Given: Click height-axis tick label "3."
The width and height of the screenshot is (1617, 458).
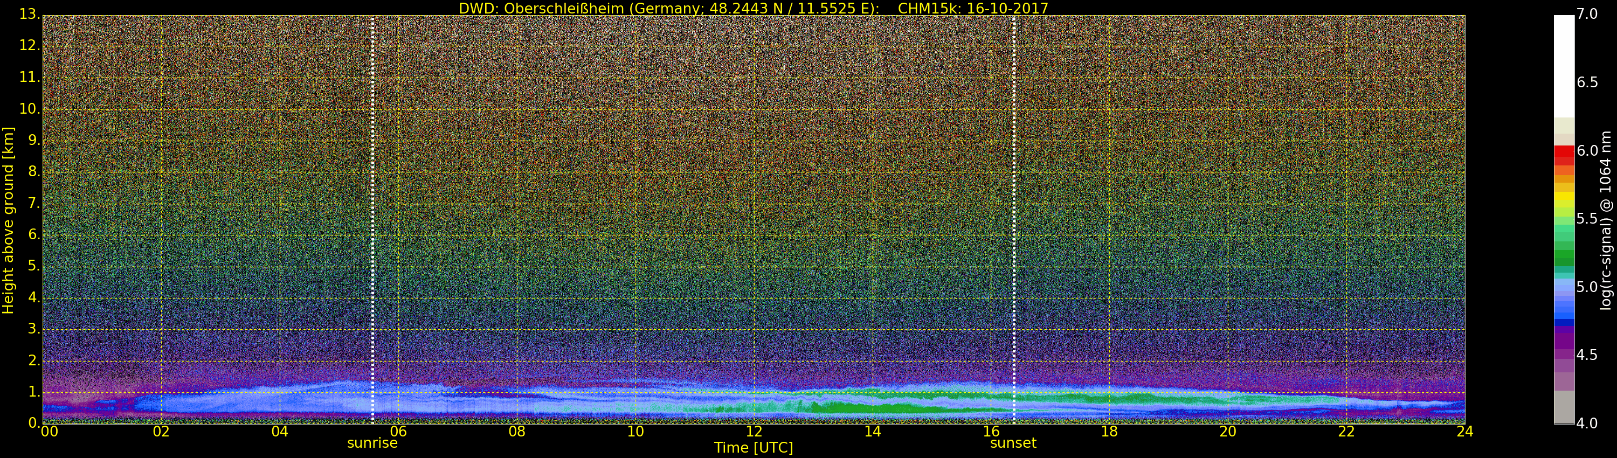Looking at the screenshot, I should (34, 329).
